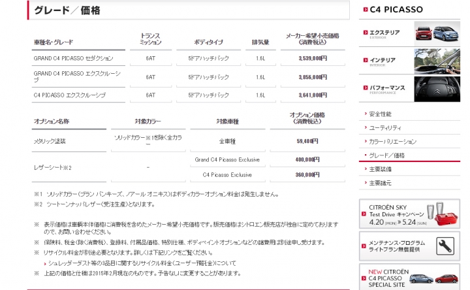
Task: Click red arrow icon on Special Site banner
Action: (364, 278)
